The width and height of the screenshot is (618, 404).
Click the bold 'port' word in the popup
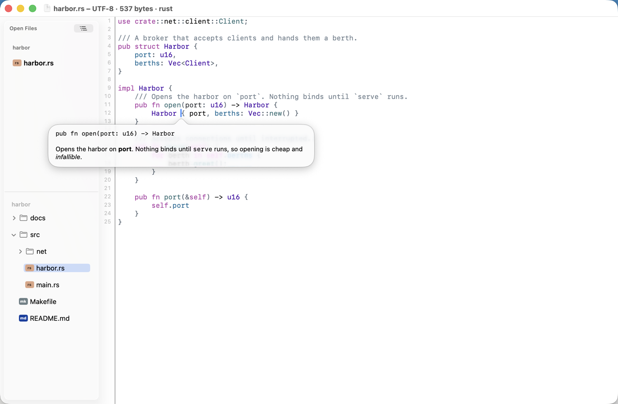coord(125,149)
